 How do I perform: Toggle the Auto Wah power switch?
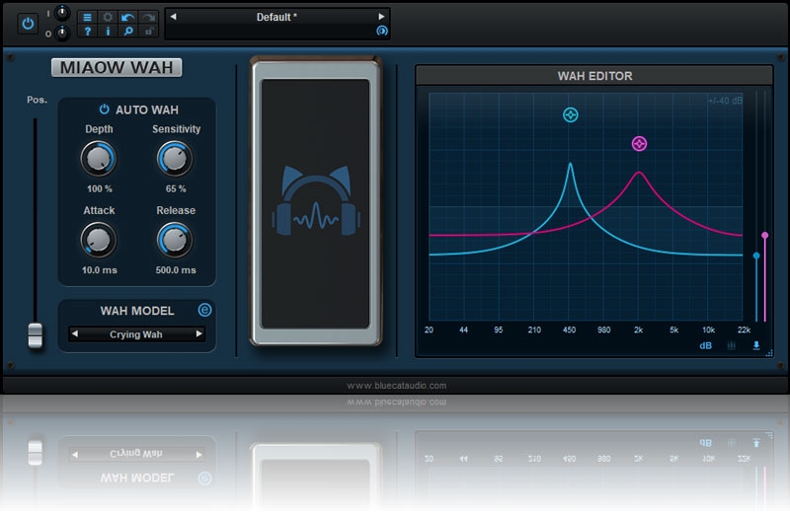click(104, 110)
